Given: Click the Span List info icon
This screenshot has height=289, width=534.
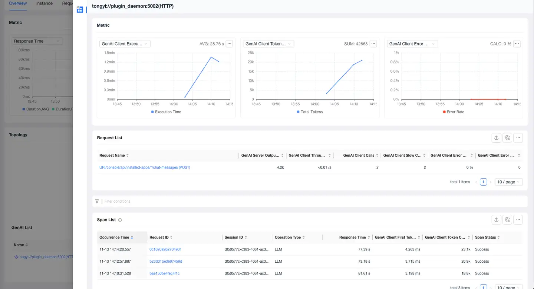Looking at the screenshot, I should 120,220.
